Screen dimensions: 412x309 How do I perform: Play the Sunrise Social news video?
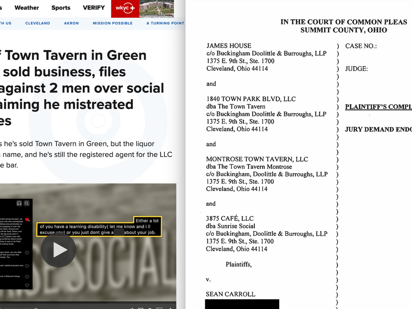click(58, 250)
